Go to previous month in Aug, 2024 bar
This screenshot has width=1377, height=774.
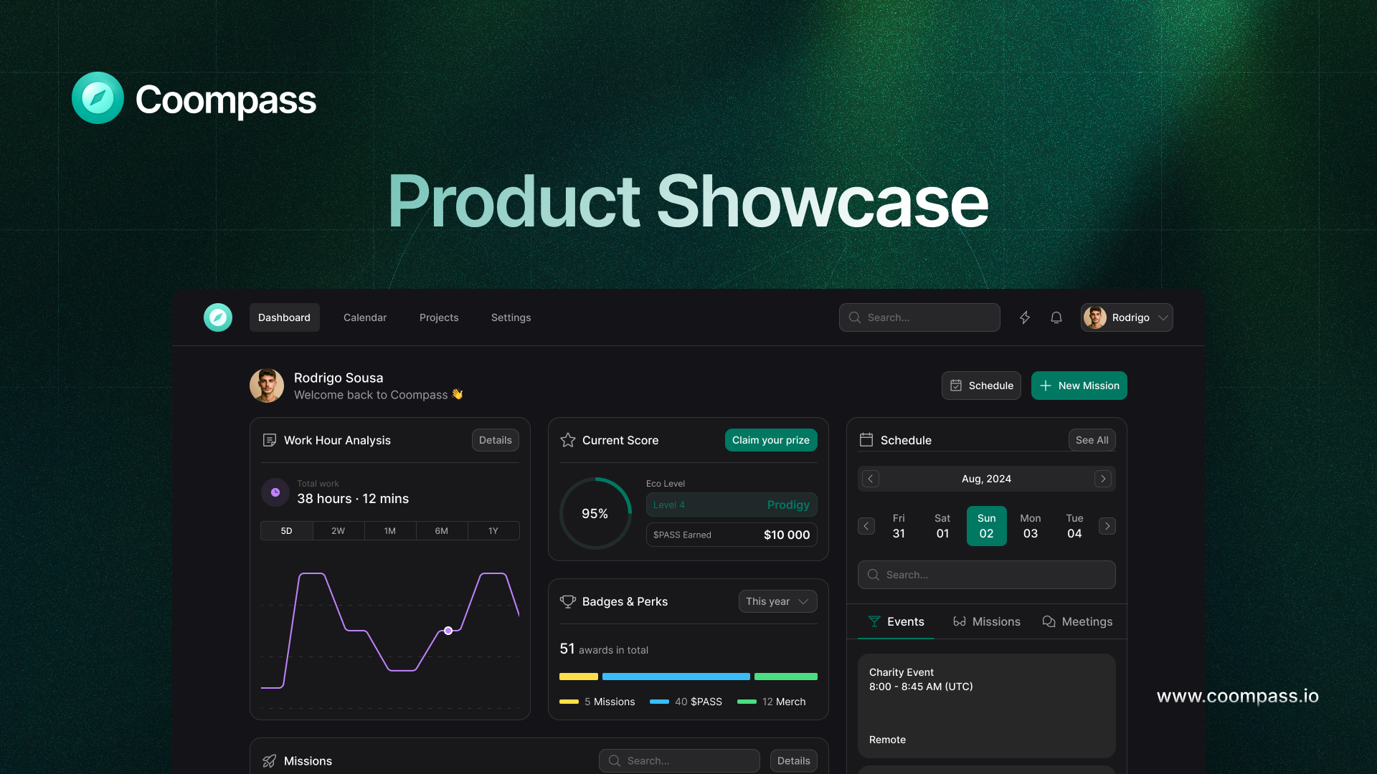[871, 479]
